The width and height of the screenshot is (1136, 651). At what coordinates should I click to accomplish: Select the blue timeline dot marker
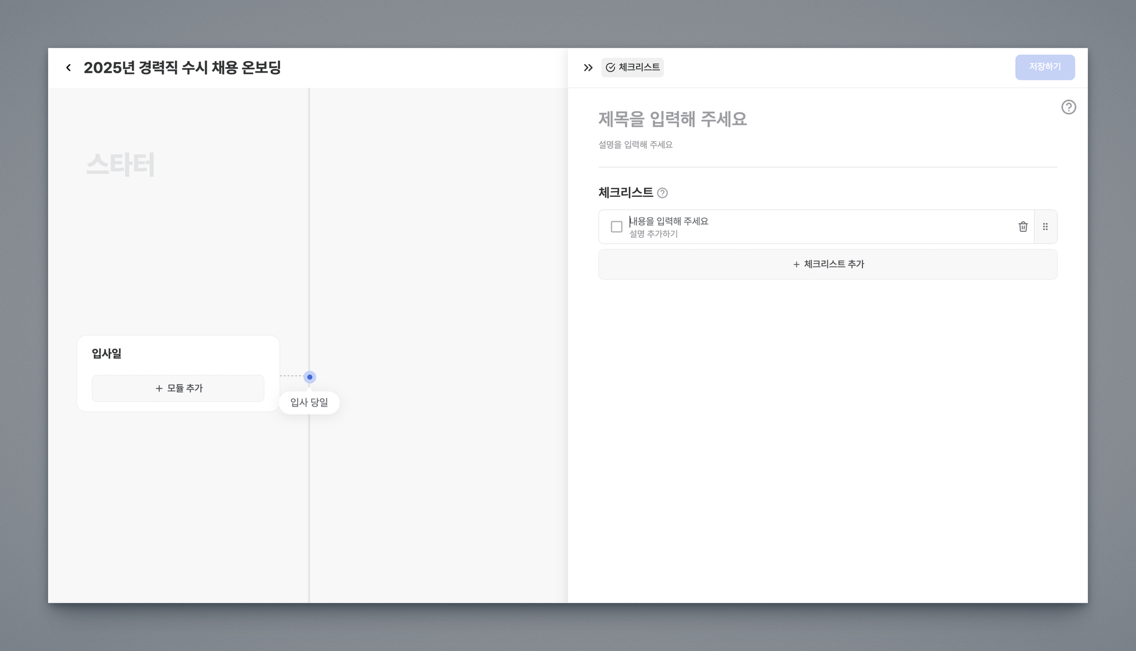(x=310, y=377)
